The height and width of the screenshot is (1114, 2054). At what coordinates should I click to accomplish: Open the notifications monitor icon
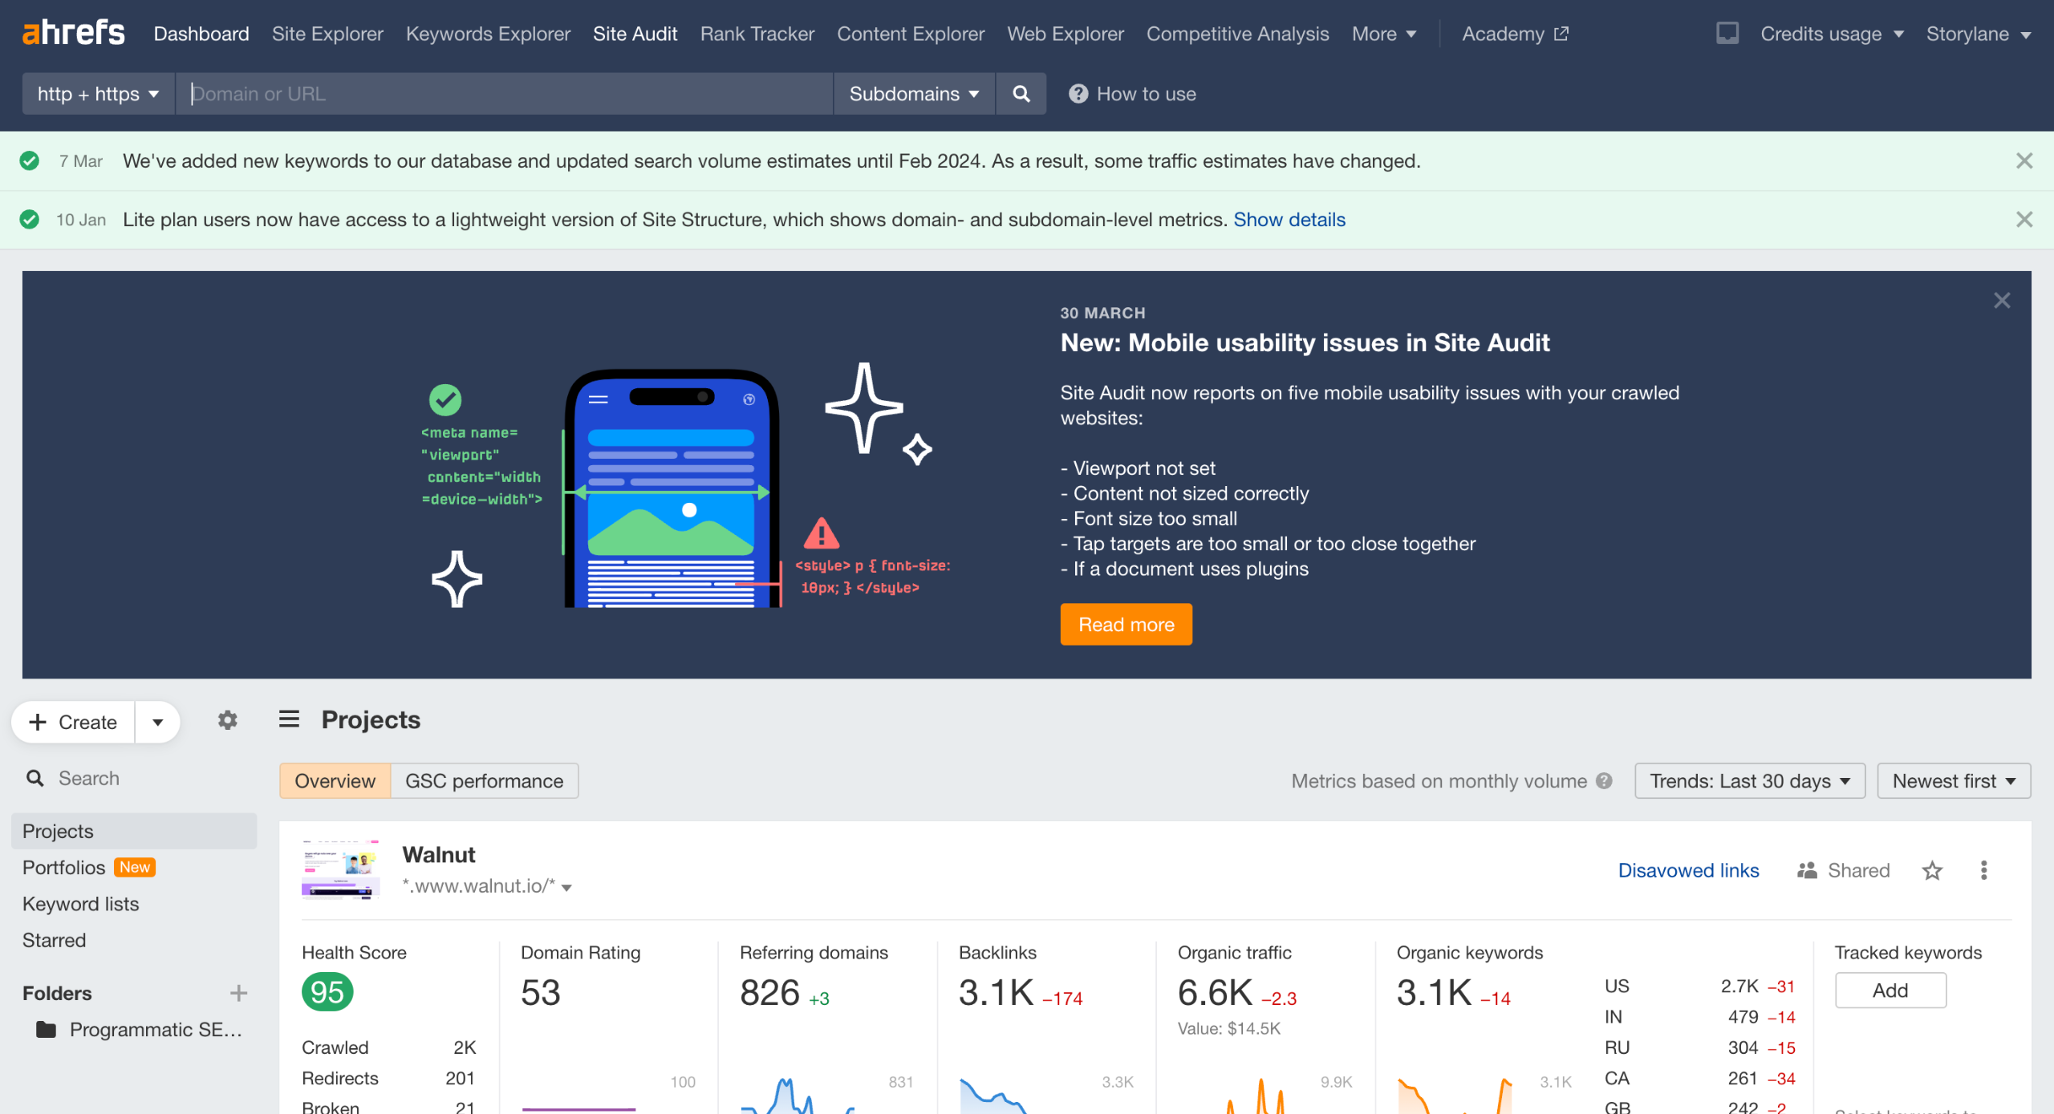point(1727,34)
